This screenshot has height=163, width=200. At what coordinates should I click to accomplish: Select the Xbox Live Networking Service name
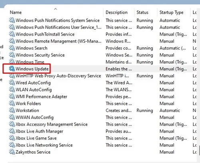pyautogui.click(x=44, y=145)
